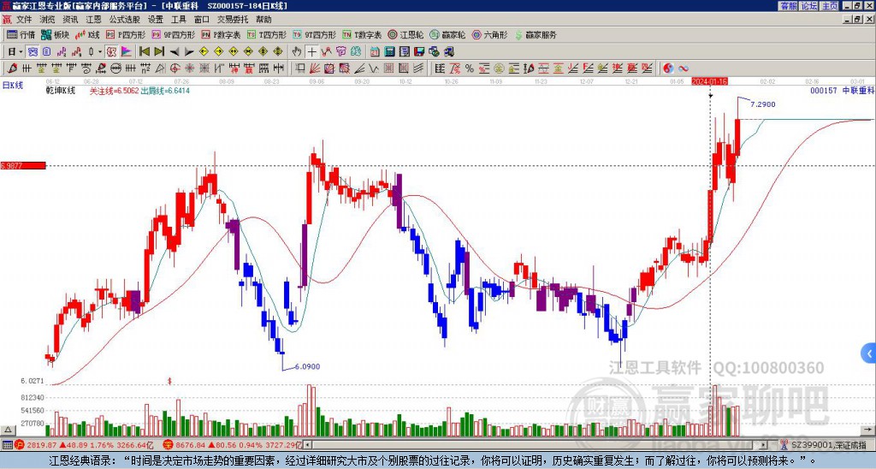Open the 工具 menu
The image size is (876, 469).
click(x=178, y=20)
